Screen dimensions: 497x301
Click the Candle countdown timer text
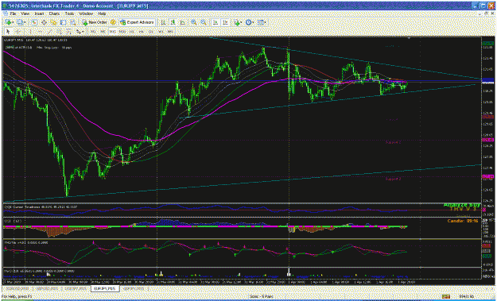click(x=463, y=221)
